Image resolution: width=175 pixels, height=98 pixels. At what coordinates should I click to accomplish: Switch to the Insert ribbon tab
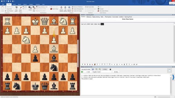tap(14, 4)
